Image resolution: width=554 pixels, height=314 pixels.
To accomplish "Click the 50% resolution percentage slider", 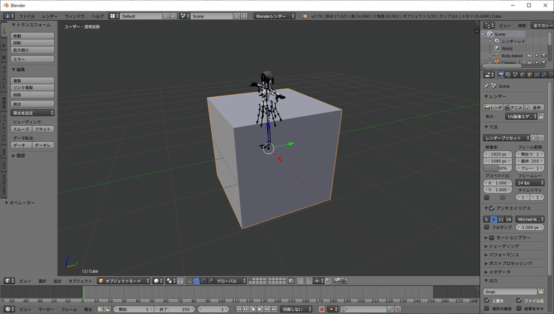I will pyautogui.click(x=497, y=168).
